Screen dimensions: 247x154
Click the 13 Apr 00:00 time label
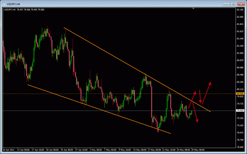click(x=23, y=150)
